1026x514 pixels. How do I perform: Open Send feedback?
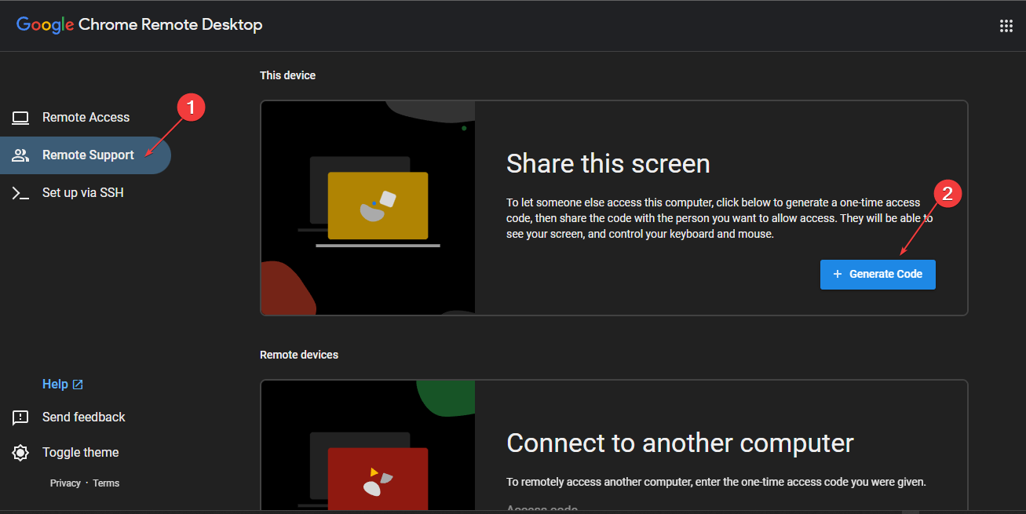click(x=84, y=417)
